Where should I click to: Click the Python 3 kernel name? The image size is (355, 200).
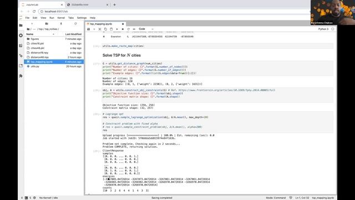coord(323,29)
